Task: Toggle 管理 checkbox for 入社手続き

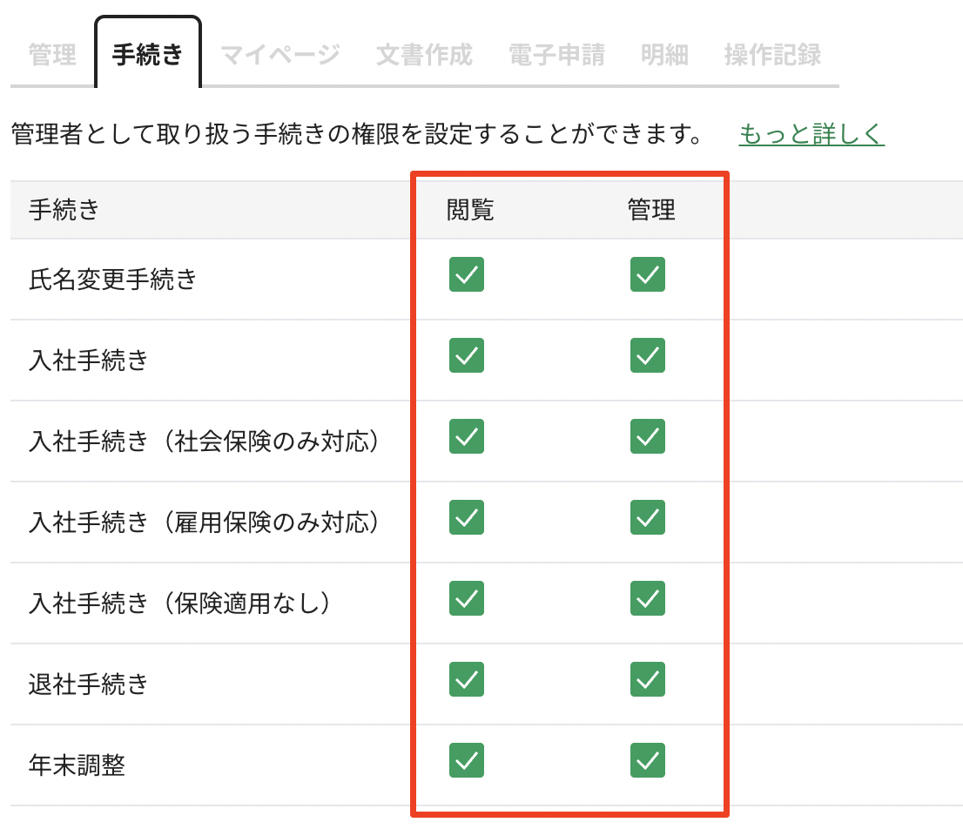Action: tap(648, 355)
